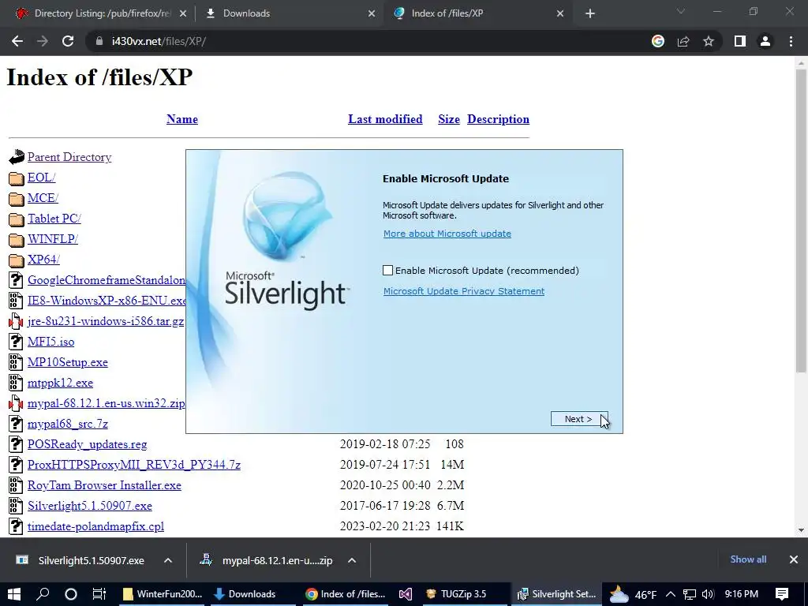
Task: Click the padlock site info icon
Action: pos(99,41)
